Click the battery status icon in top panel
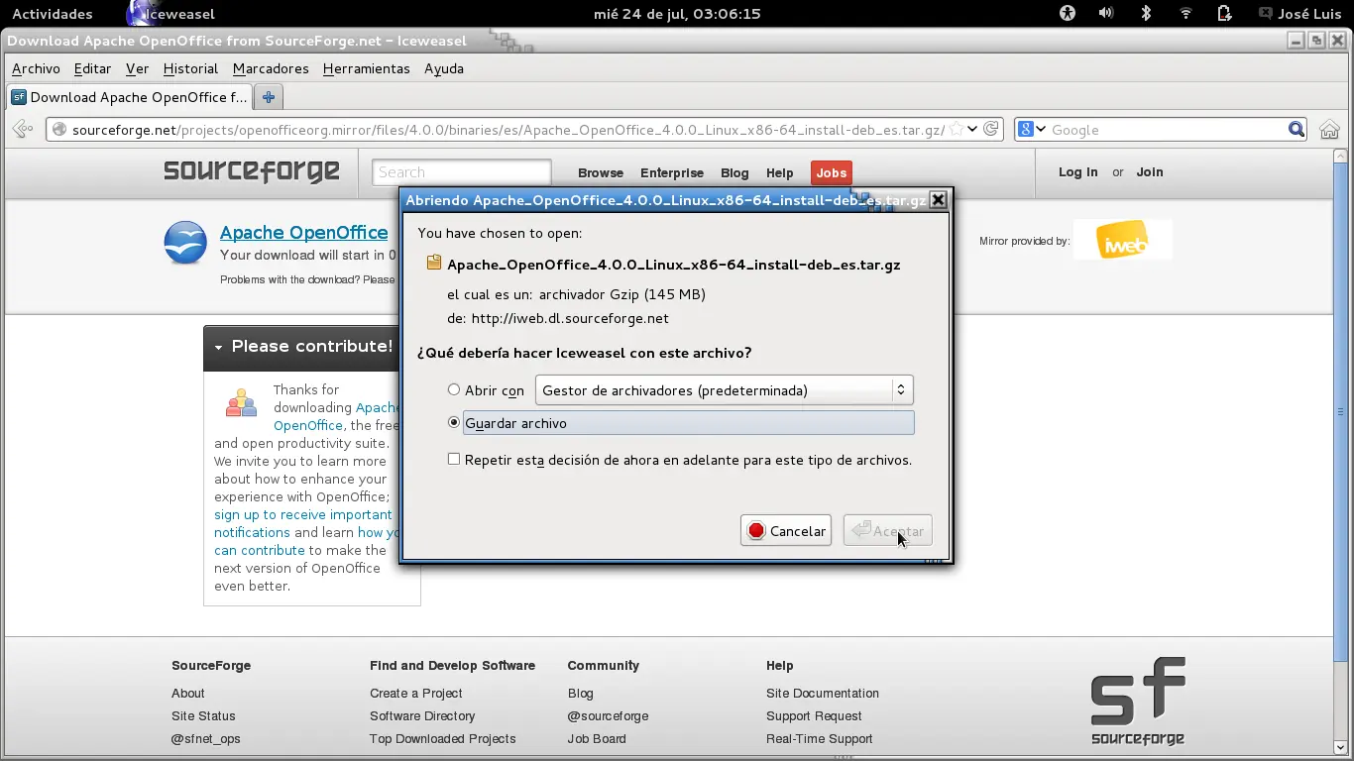This screenshot has width=1354, height=761. 1225,13
